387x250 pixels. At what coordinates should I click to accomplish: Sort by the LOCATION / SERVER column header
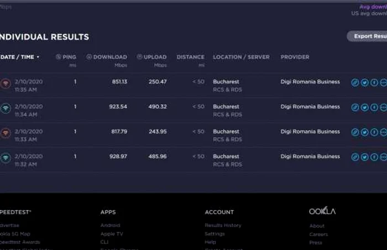(242, 57)
